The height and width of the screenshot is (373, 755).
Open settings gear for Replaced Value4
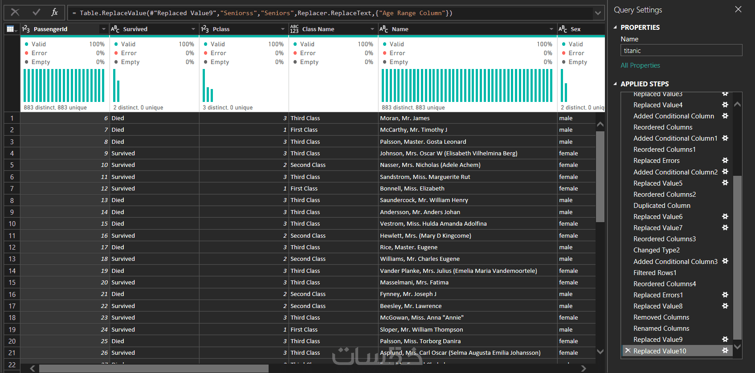coord(725,105)
